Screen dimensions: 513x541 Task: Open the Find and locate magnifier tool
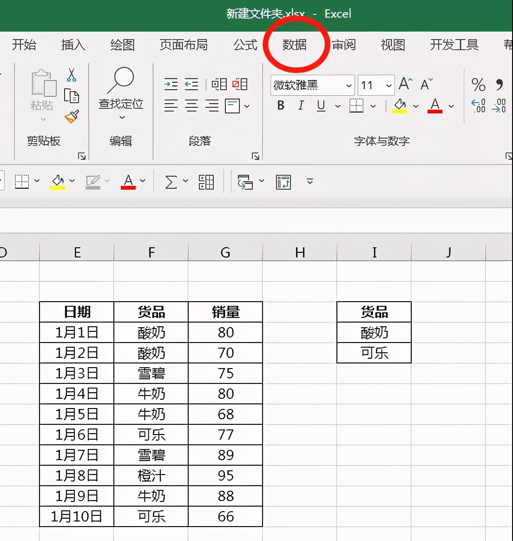pos(121,80)
